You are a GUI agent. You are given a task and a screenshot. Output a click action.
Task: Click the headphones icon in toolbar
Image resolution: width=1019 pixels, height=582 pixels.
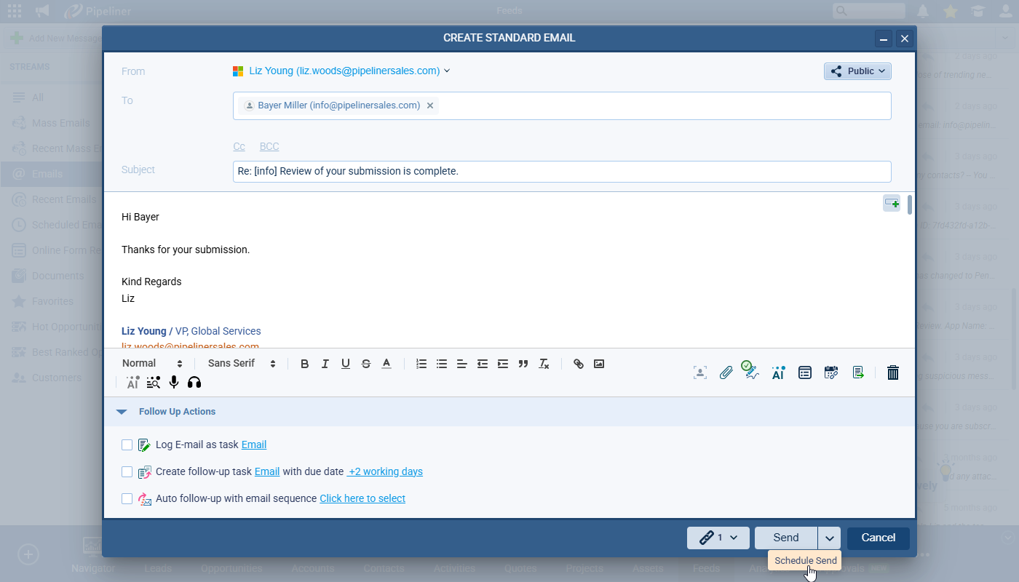tap(194, 383)
